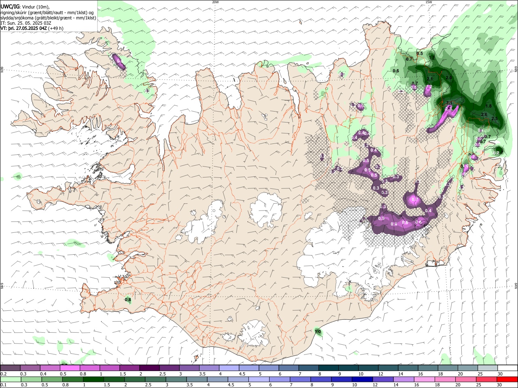Choose the dark teal 8 mm swatch in the upper legend row
The height and width of the screenshot is (388, 518).
[329, 368]
